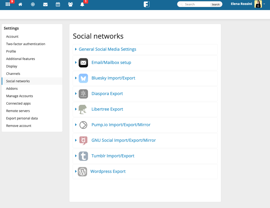Click the Friendica logo in navbar
The width and height of the screenshot is (270, 208).
[x=147, y=4]
